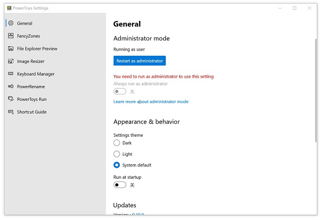Click the 'Administrator mode' heading
Image resolution: width=322 pixels, height=220 pixels.
(142, 39)
